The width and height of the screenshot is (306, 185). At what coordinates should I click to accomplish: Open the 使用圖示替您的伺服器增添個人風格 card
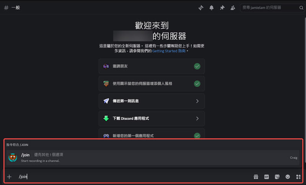click(x=151, y=84)
